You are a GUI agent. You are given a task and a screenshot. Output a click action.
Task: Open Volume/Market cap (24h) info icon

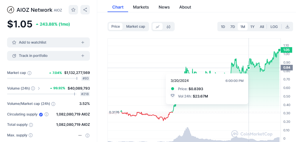click(x=53, y=104)
